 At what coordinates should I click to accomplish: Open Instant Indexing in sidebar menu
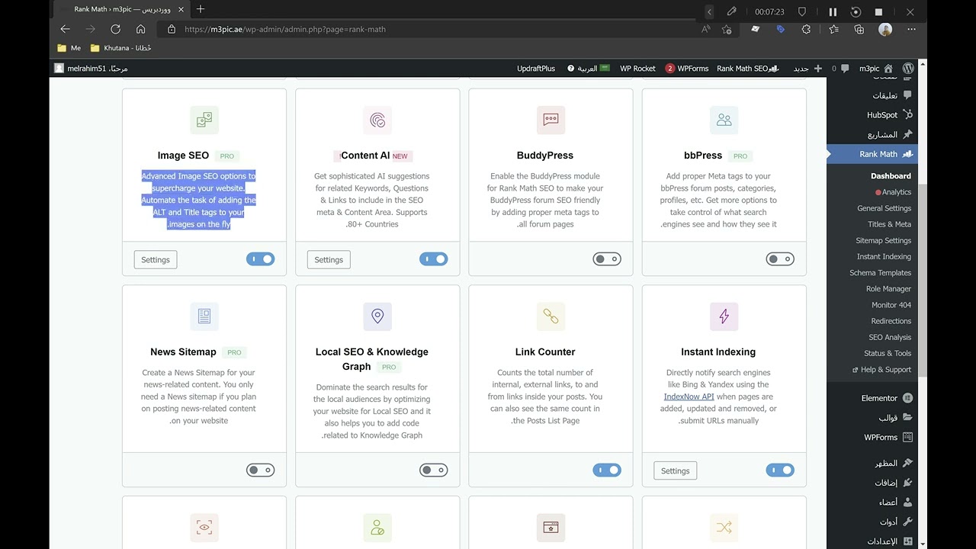(884, 256)
